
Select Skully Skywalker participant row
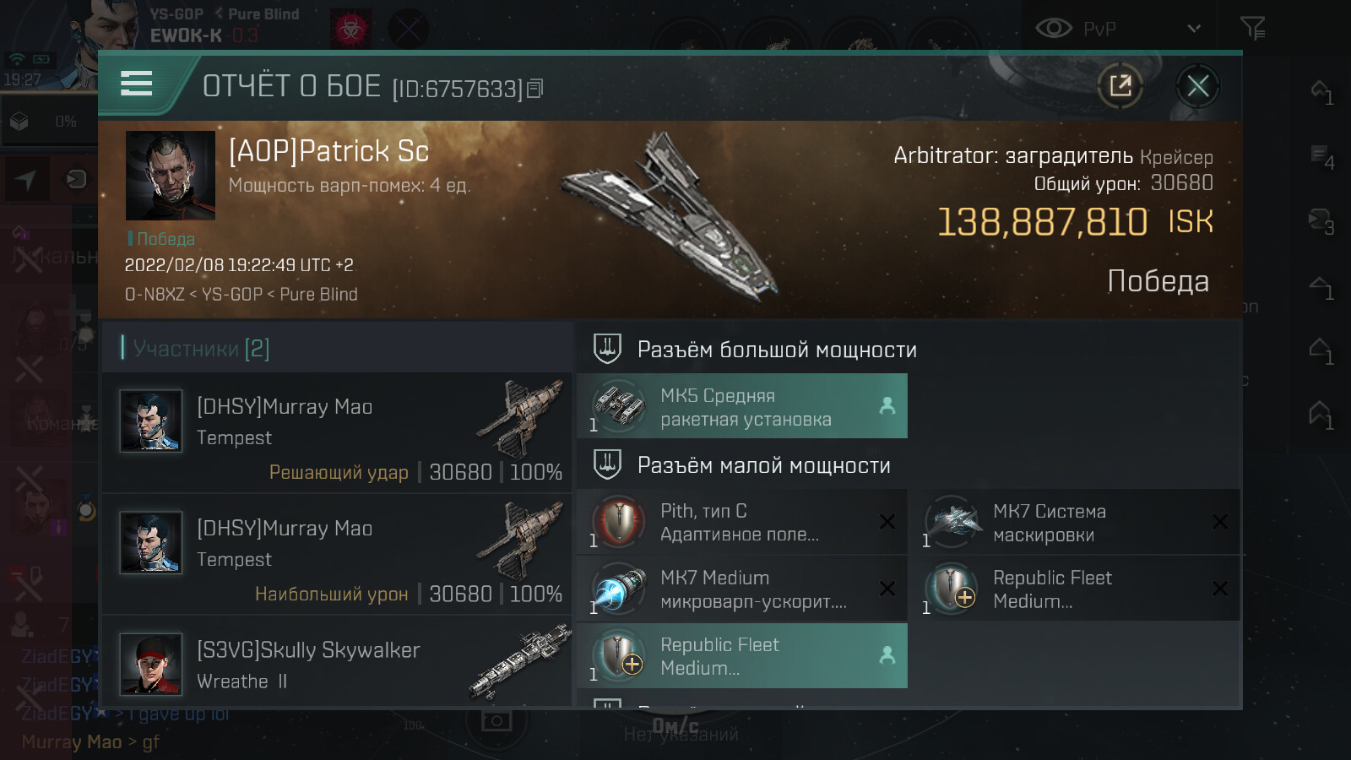coord(338,664)
